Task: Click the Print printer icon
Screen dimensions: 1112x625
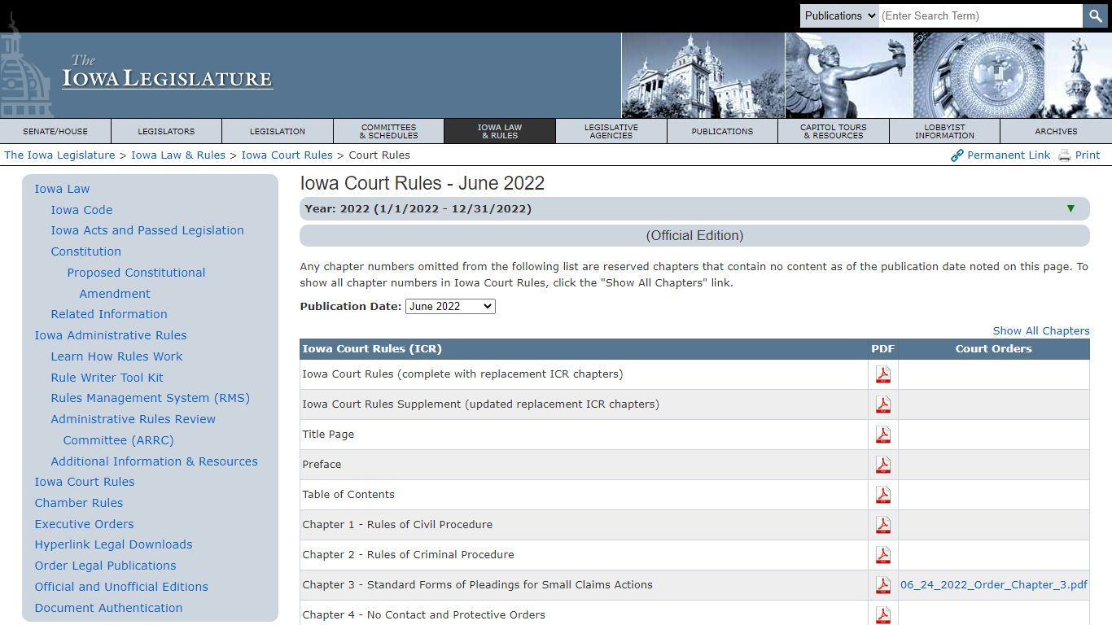Action: [1065, 155]
